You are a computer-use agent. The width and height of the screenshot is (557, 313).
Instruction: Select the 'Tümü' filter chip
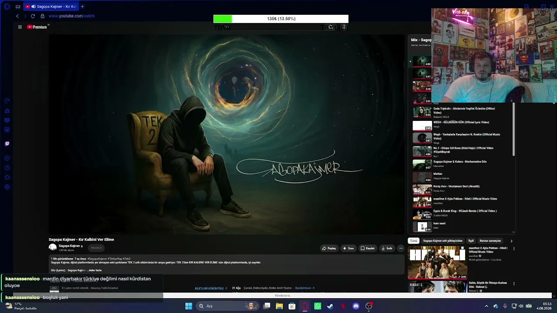click(413, 240)
